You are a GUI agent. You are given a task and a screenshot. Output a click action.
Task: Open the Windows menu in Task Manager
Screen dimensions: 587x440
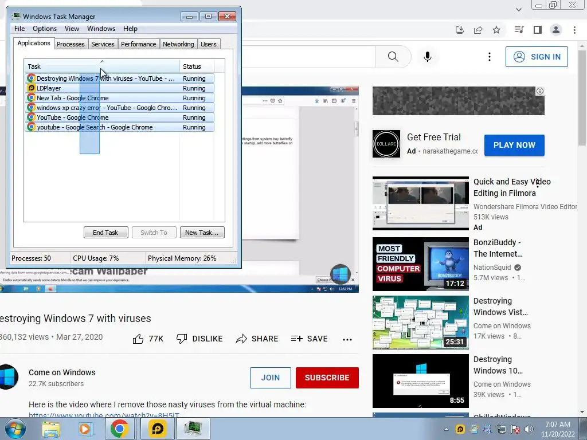pos(101,29)
